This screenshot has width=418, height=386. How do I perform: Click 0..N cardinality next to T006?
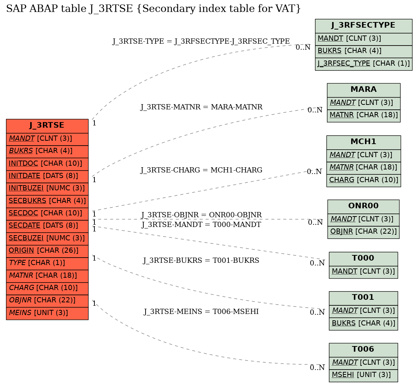coord(317,368)
